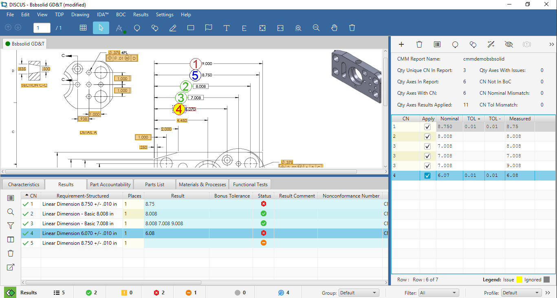Choose the hand pan tool
Viewport: 557px width, 298px height.
334,28
